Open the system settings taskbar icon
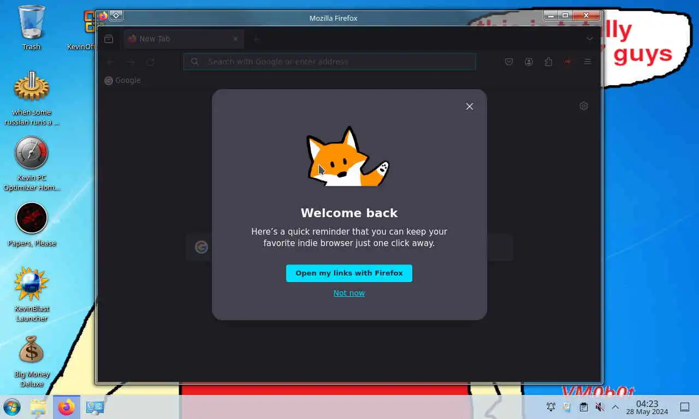 pos(94,407)
